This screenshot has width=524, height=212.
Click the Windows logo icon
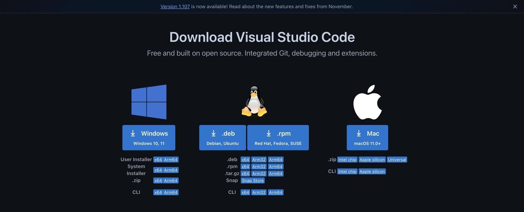(149, 102)
